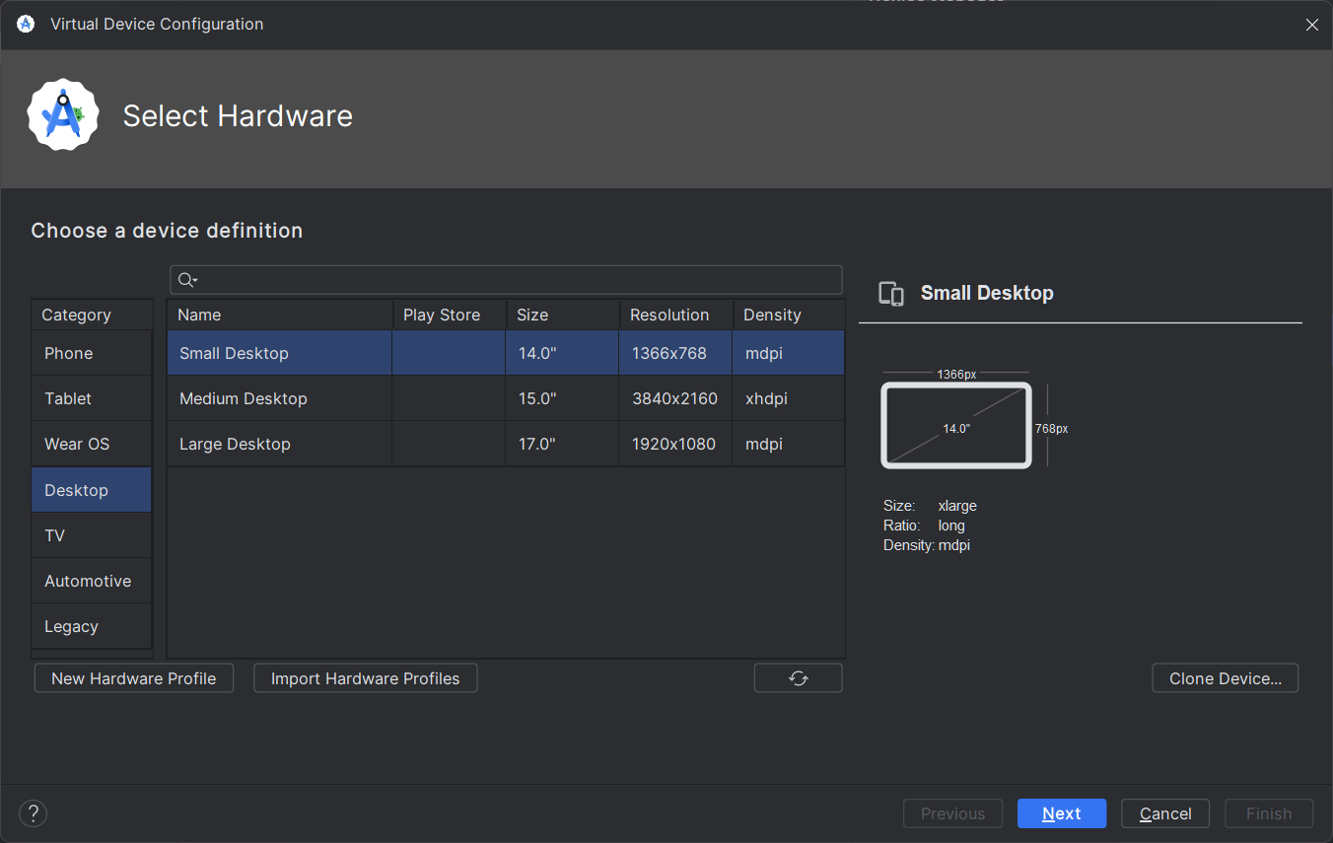Select the Phone category
The width and height of the screenshot is (1333, 843).
pos(92,353)
